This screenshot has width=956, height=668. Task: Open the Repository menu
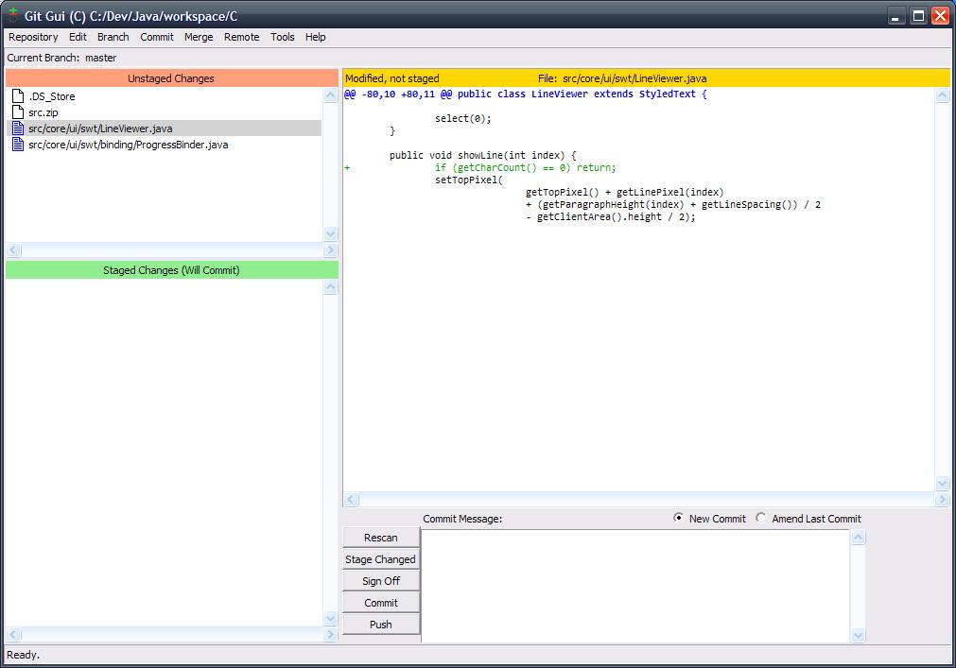33,37
